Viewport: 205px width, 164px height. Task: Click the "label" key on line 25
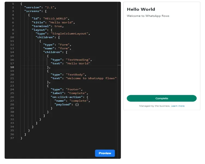(57, 93)
